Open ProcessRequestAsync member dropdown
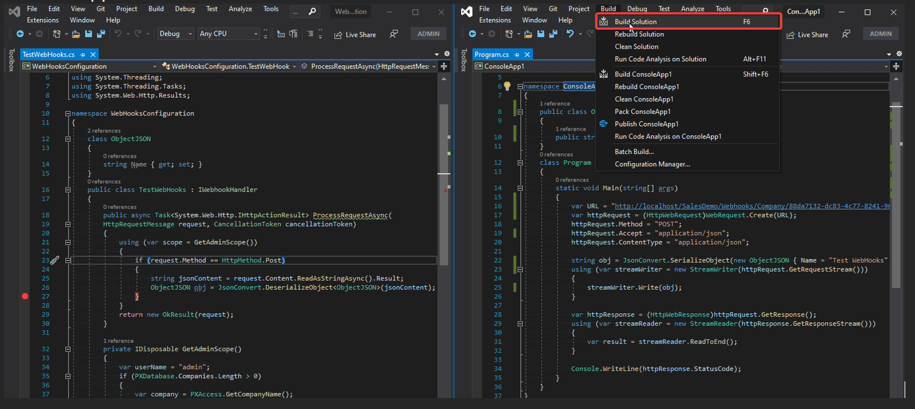915x409 pixels. pyautogui.click(x=368, y=66)
